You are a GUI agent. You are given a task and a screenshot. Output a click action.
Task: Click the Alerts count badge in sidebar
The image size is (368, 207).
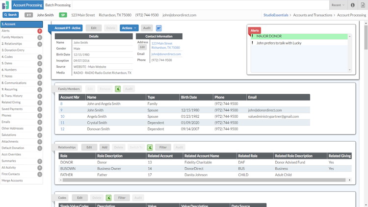40,31
